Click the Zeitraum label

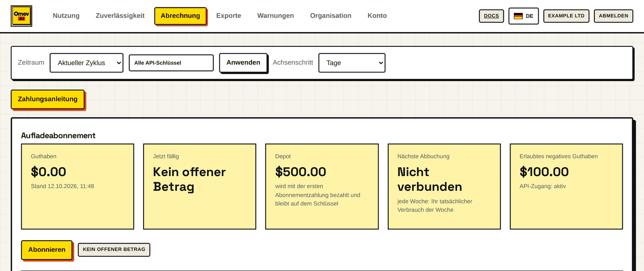click(x=31, y=62)
